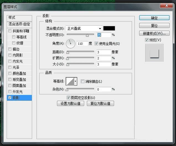
Task: Select 混合选项:自定 entry
Action: pyautogui.click(x=19, y=24)
